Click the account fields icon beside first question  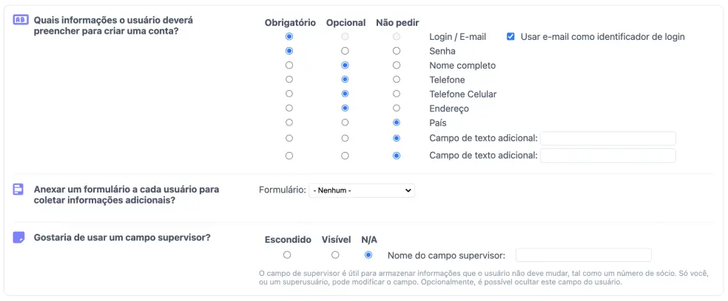20,21
